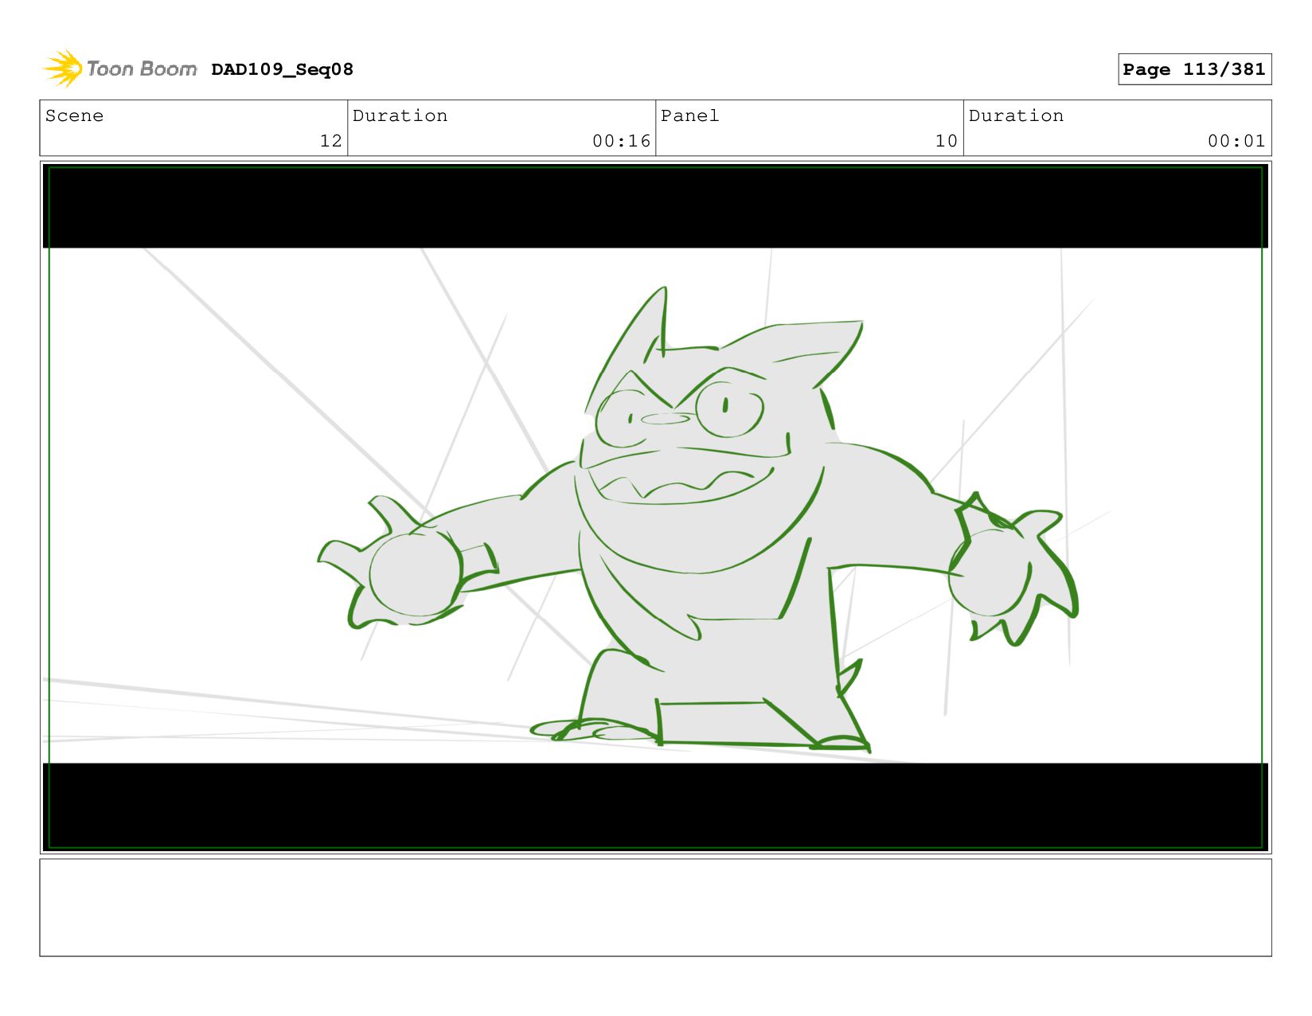Click the Scene header label
This screenshot has height=1016, width=1312.
74,115
